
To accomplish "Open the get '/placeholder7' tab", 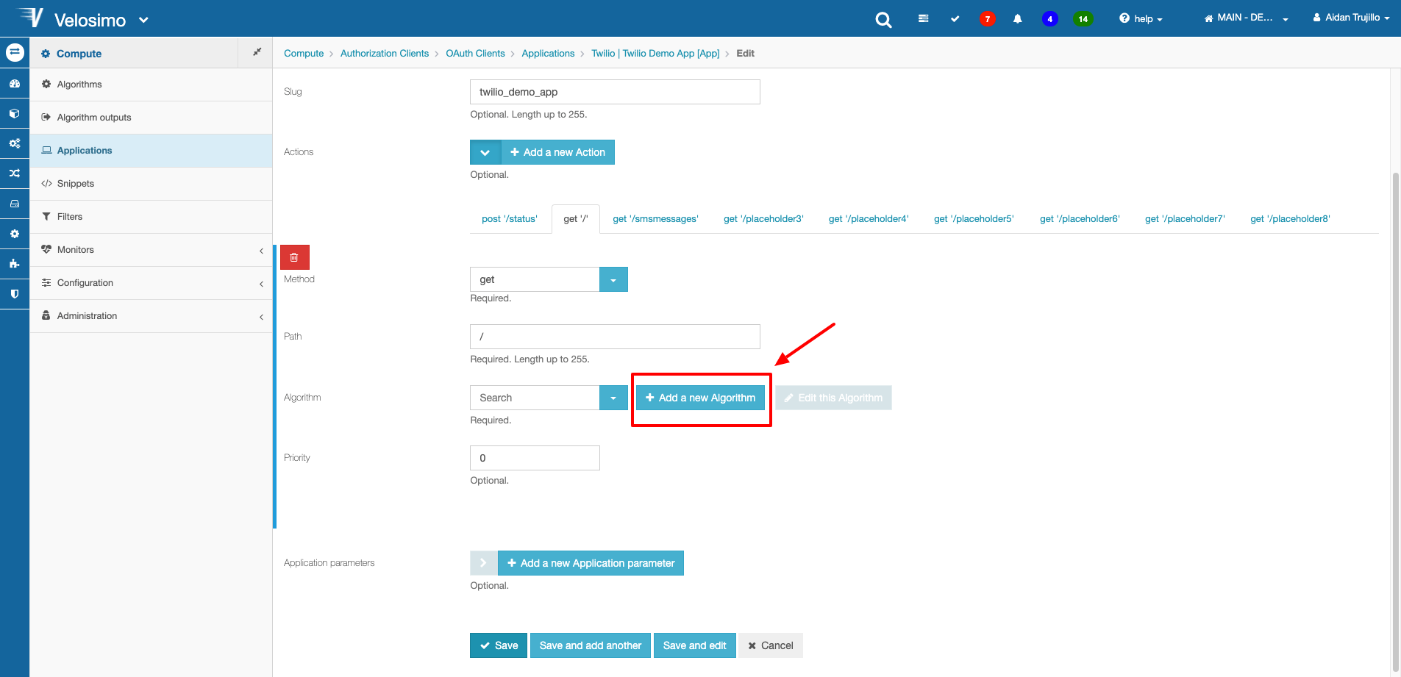I will (x=1185, y=219).
